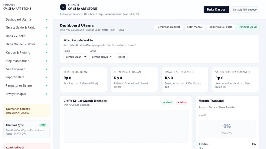Viewport: 266px width, 149px height.
Task: Click Bersihkan Duplikat button
Action: [169, 27]
